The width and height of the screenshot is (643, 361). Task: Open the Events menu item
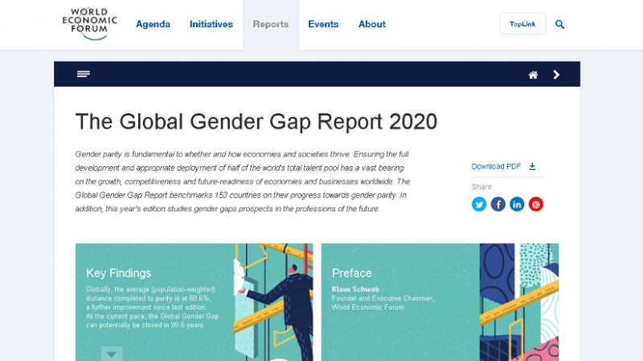pyautogui.click(x=323, y=24)
